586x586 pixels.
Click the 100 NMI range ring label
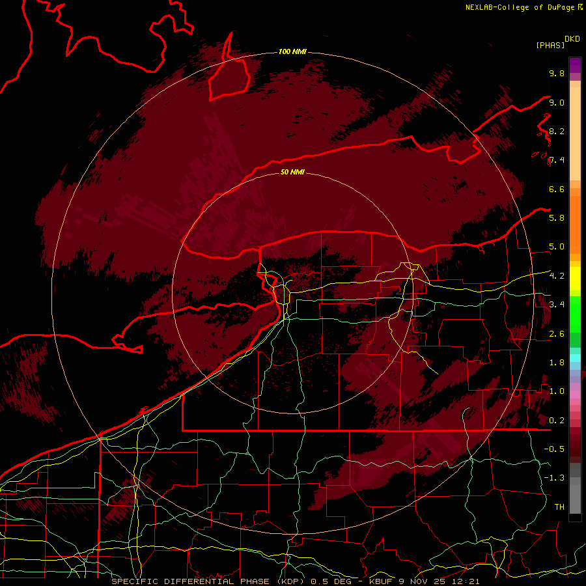pos(292,51)
